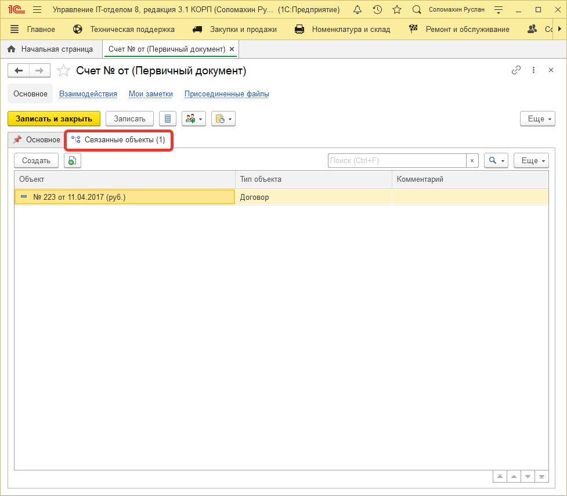Click the notifications bell icon
The image size is (567, 496).
(357, 10)
